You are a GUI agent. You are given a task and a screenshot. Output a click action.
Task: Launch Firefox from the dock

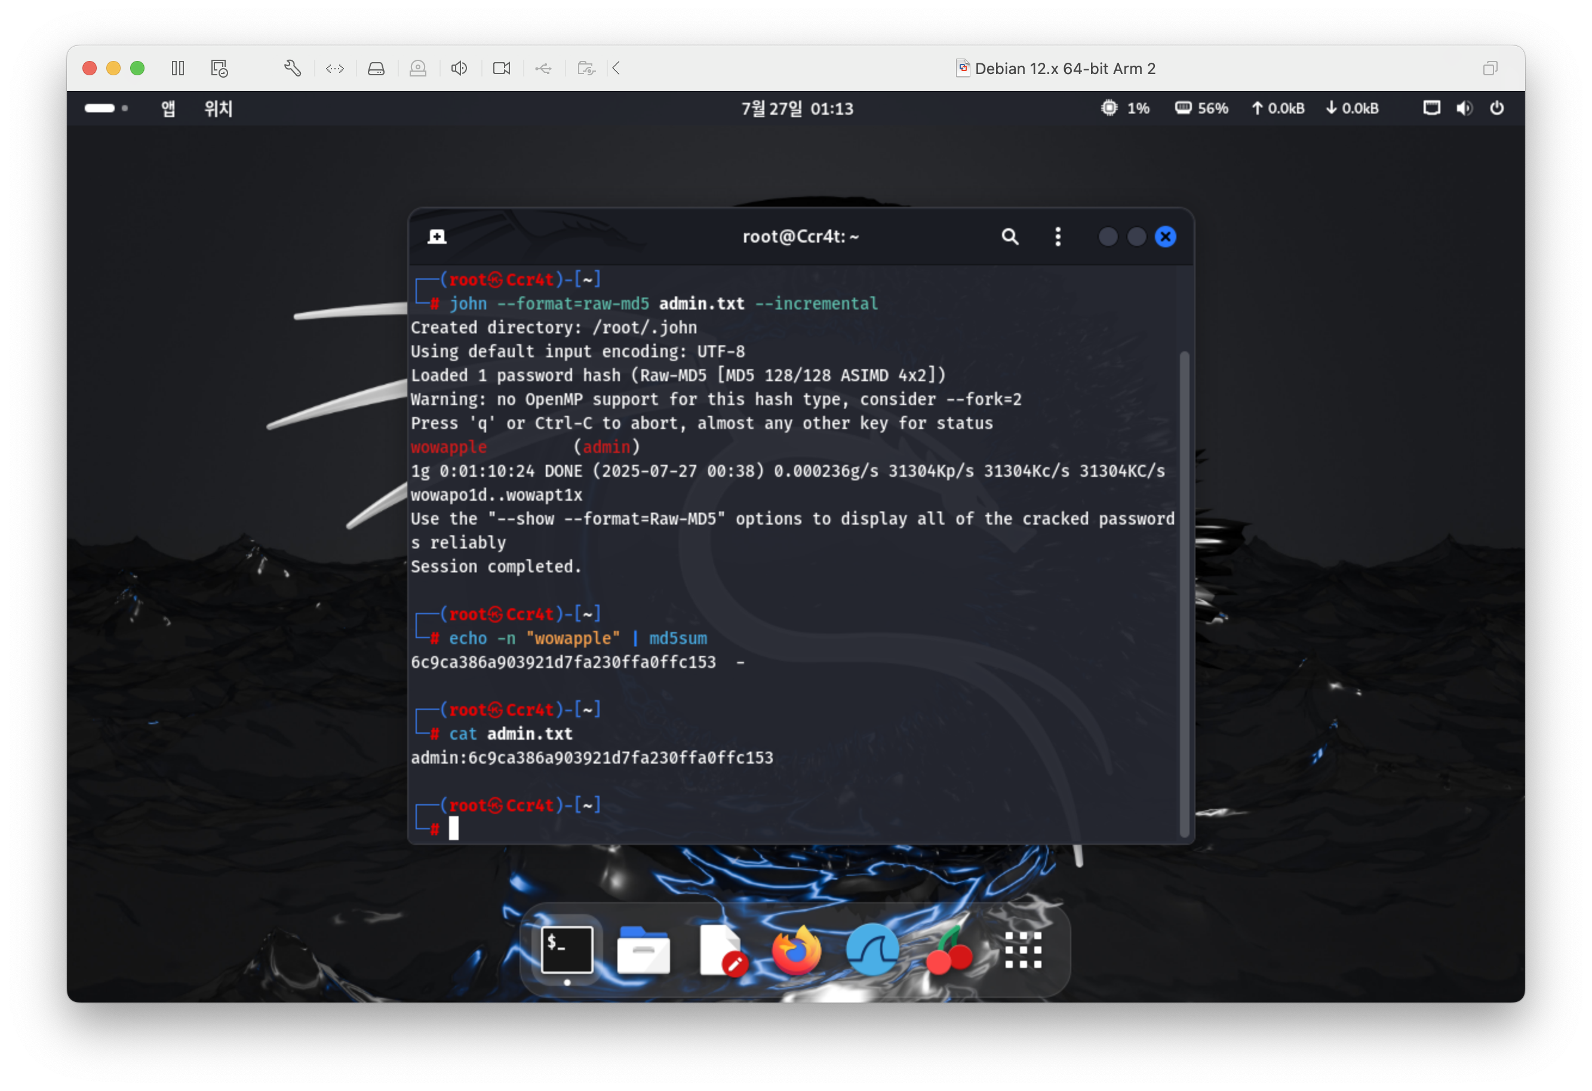796,951
